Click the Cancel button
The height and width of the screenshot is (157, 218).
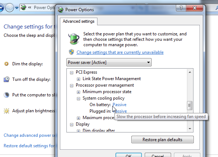point(158,155)
